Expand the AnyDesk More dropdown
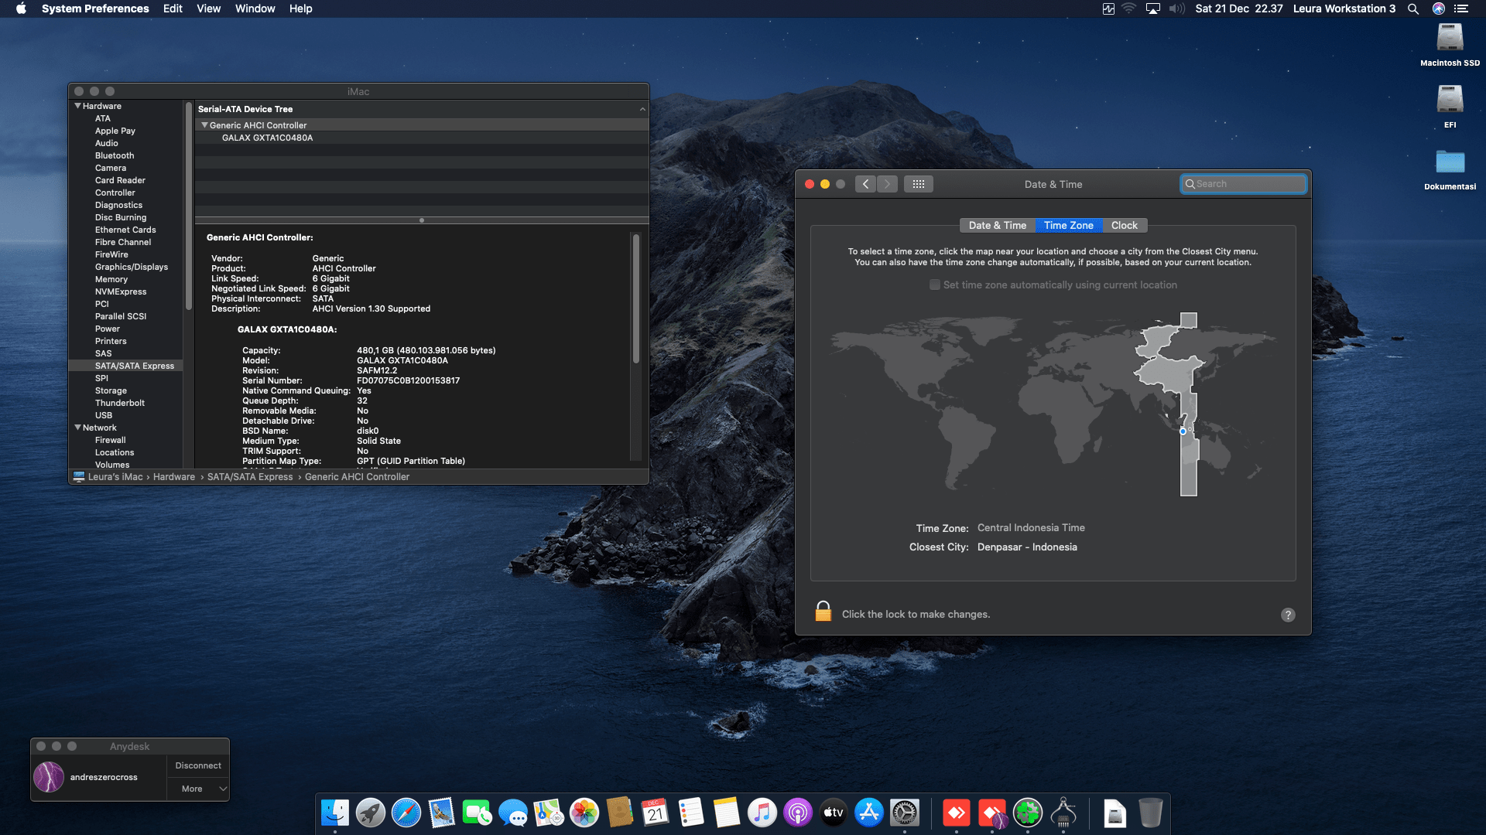1486x835 pixels. [x=199, y=789]
